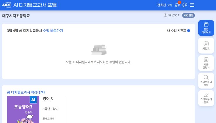Click the blue arrow next to 내 수업 시간표
Screen dimensions: 216x123
click(x=189, y=31)
